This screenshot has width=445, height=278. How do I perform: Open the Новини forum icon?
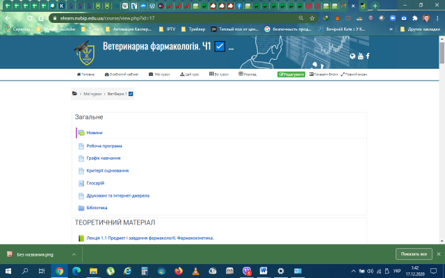pyautogui.click(x=81, y=133)
